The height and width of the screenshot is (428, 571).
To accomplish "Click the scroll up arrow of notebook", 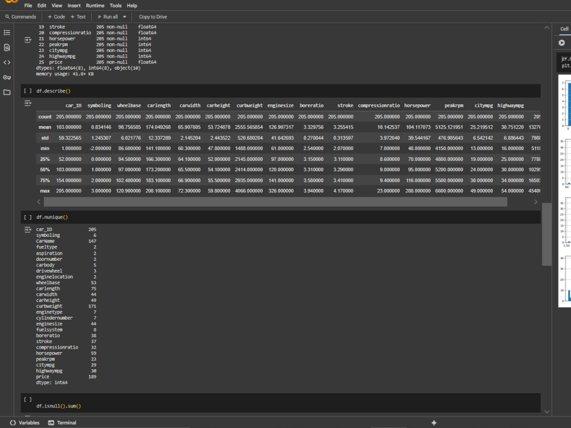I will [546, 27].
